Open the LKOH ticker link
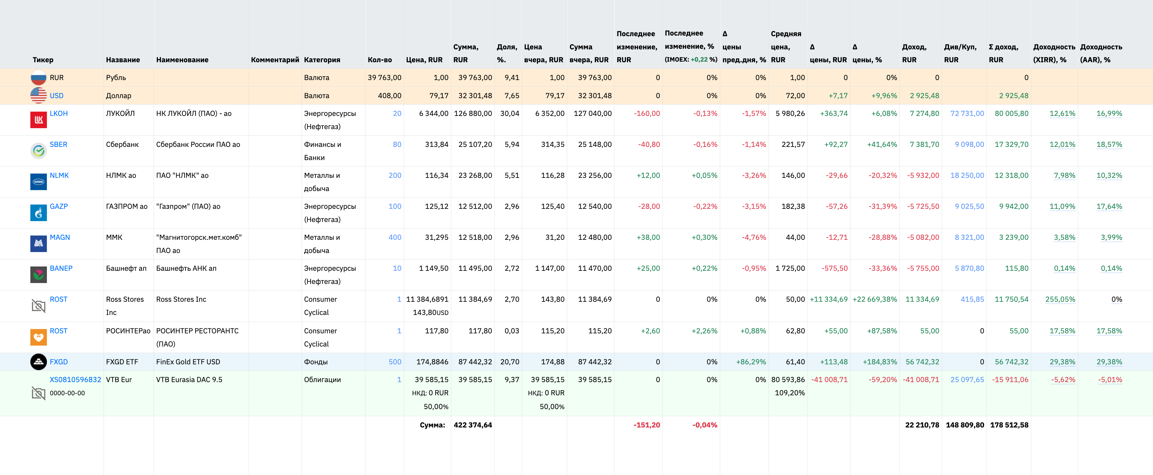 click(59, 114)
